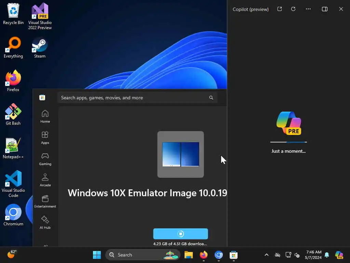This screenshot has height=263, width=350.
Task: Click the Windows 10X Emulator Image title
Action: point(147,193)
